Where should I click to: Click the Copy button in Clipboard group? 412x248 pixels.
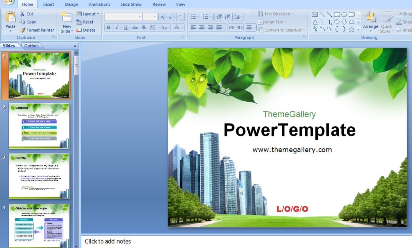tap(28, 22)
